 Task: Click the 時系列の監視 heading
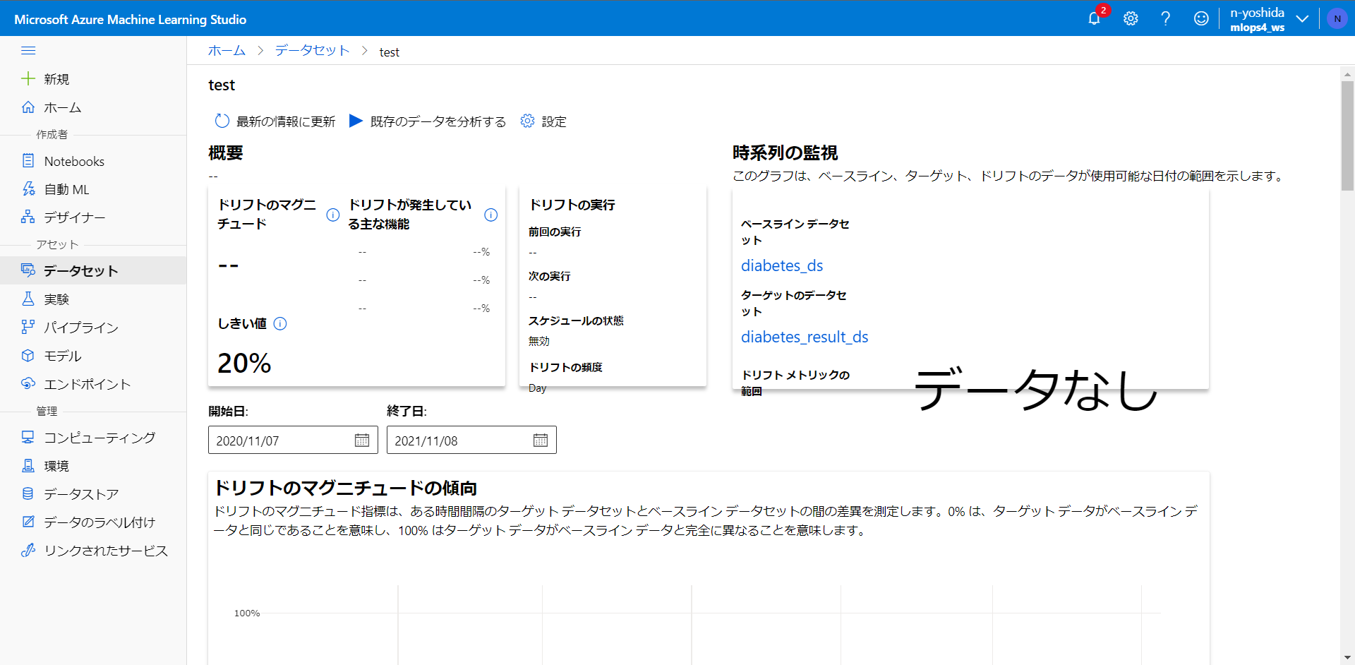tap(785, 152)
